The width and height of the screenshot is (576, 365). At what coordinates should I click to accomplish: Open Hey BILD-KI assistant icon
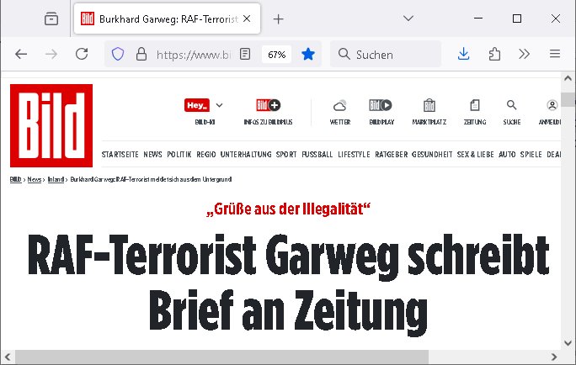(197, 106)
